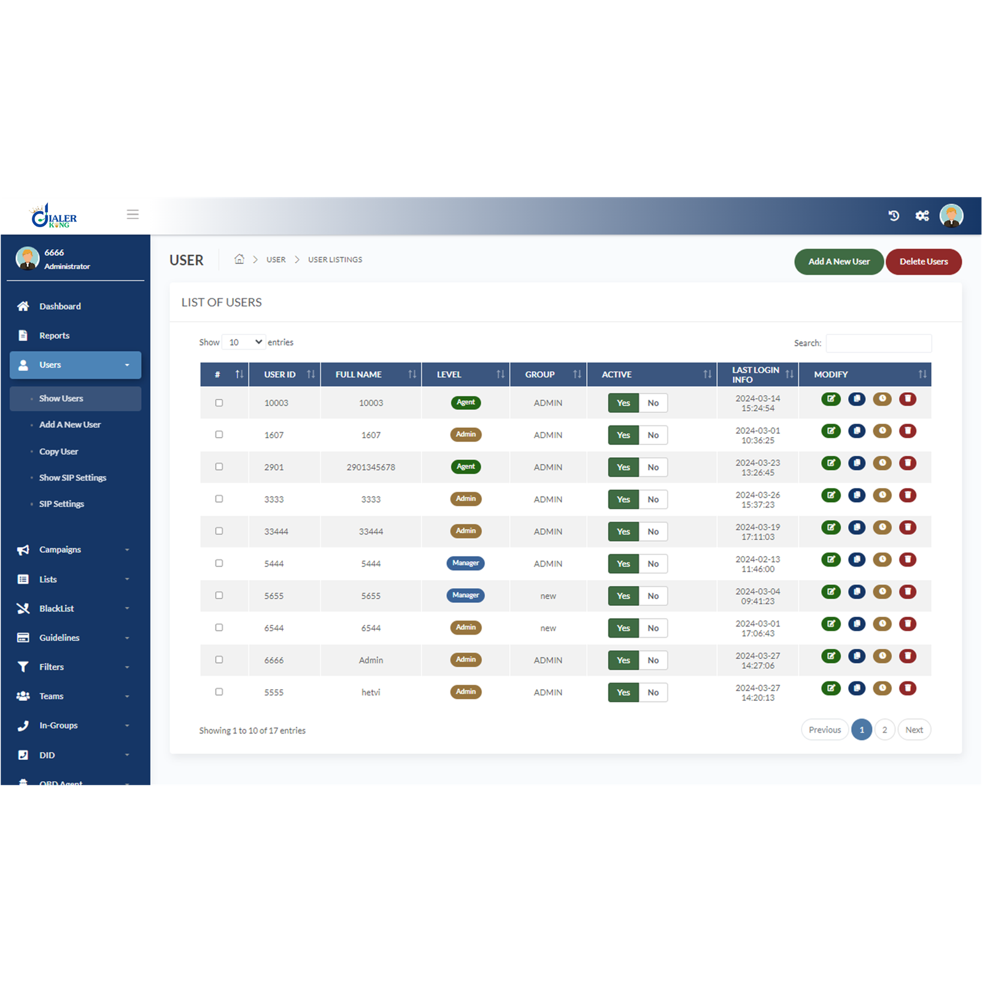Open the settings gears icon in the top bar
Image resolution: width=982 pixels, height=982 pixels.
coord(922,215)
